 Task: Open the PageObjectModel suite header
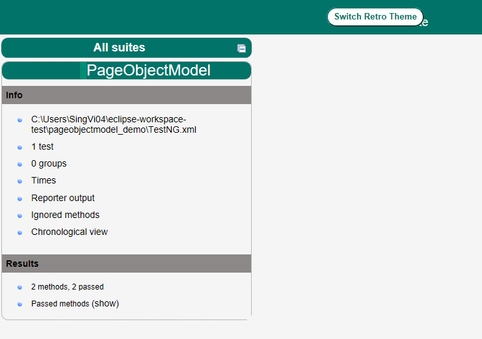click(148, 71)
